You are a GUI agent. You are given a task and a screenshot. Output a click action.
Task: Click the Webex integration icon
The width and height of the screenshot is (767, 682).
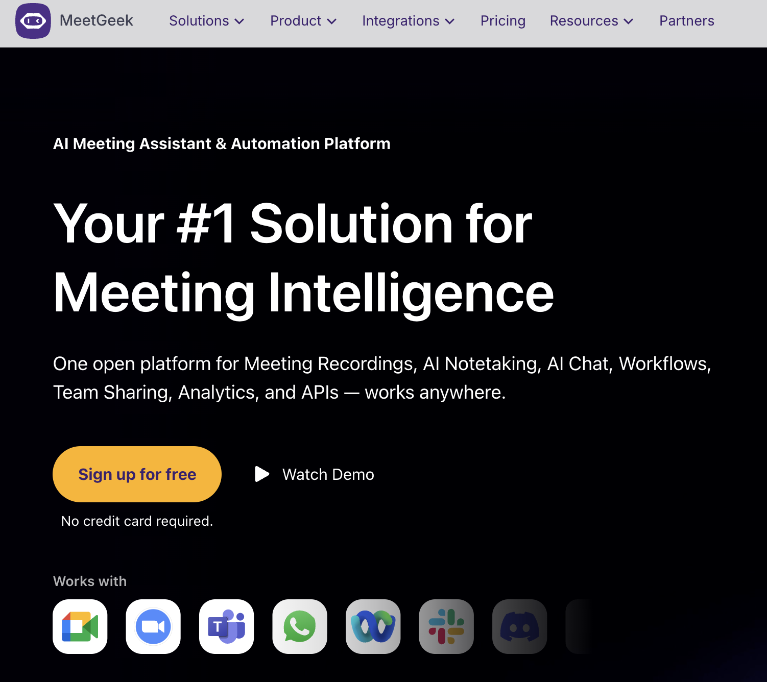(373, 627)
